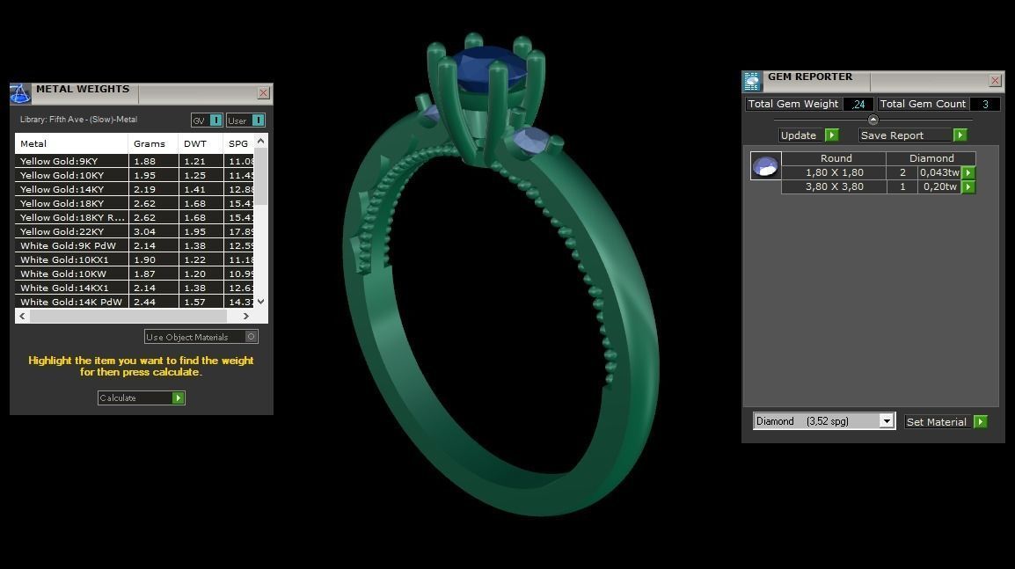This screenshot has height=569, width=1015.
Task: Select the Yellow Gold:10KY row
Action: (135, 175)
